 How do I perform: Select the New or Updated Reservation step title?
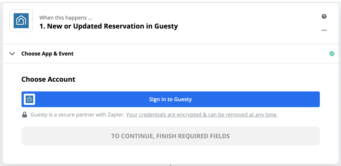pyautogui.click(x=108, y=26)
